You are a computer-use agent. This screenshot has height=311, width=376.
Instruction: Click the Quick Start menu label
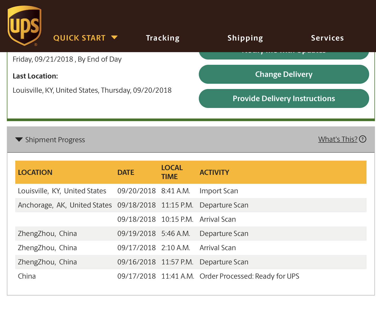point(79,38)
